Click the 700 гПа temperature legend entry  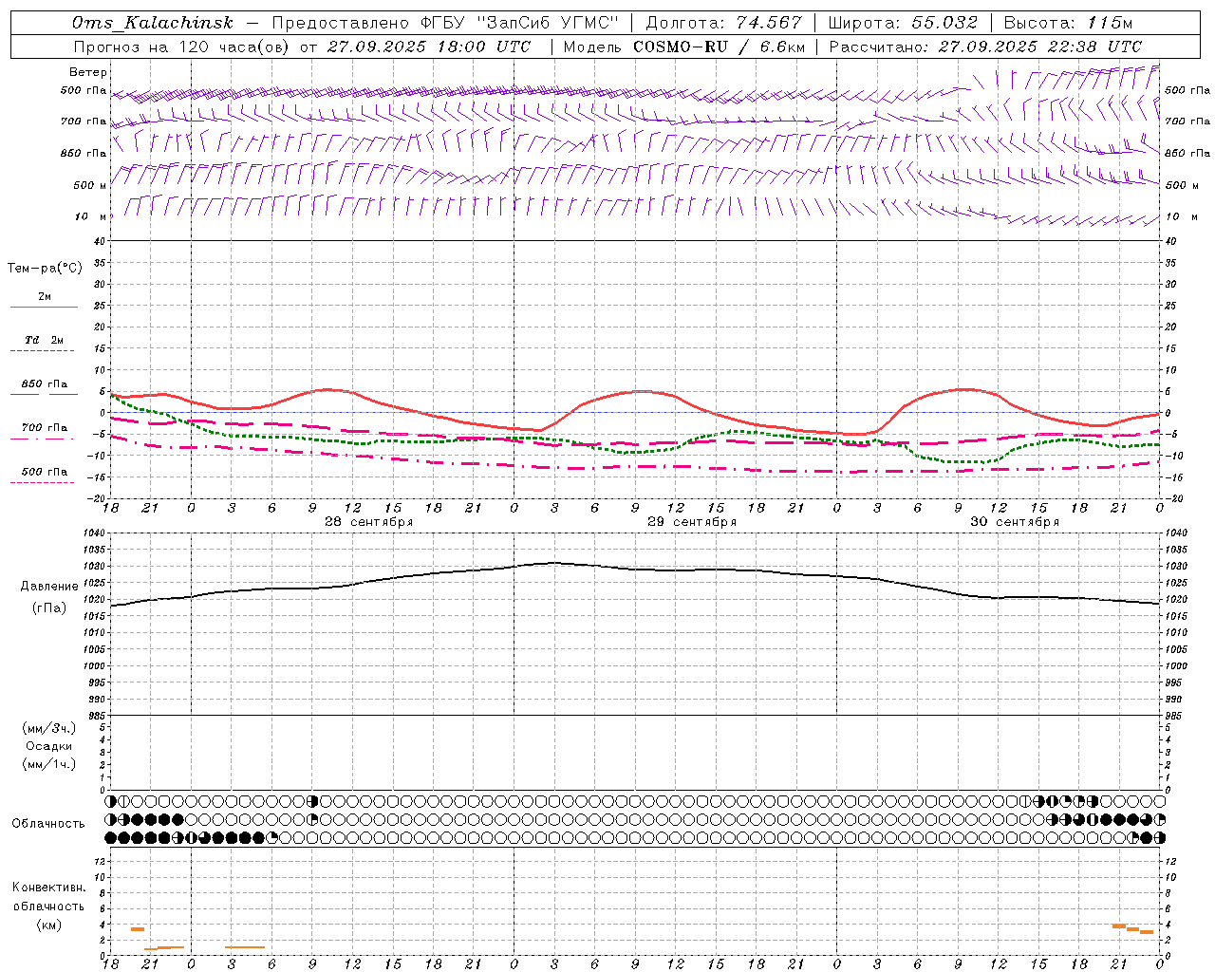click(x=45, y=428)
